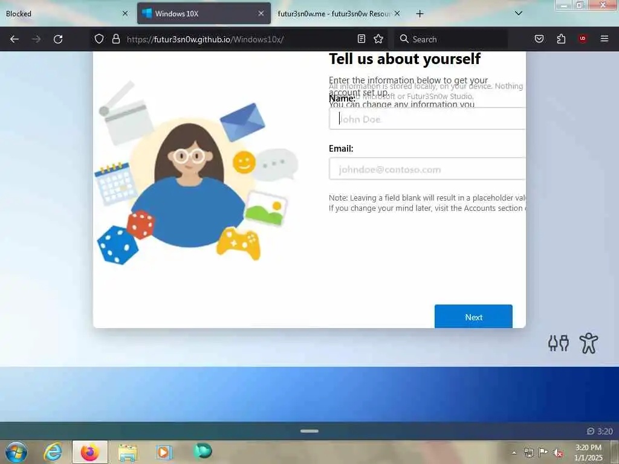Click the Email input field

[427, 169]
